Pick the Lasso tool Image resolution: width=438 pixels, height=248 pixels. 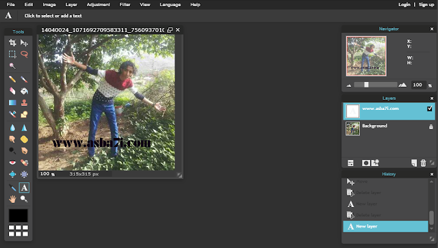[25, 54]
